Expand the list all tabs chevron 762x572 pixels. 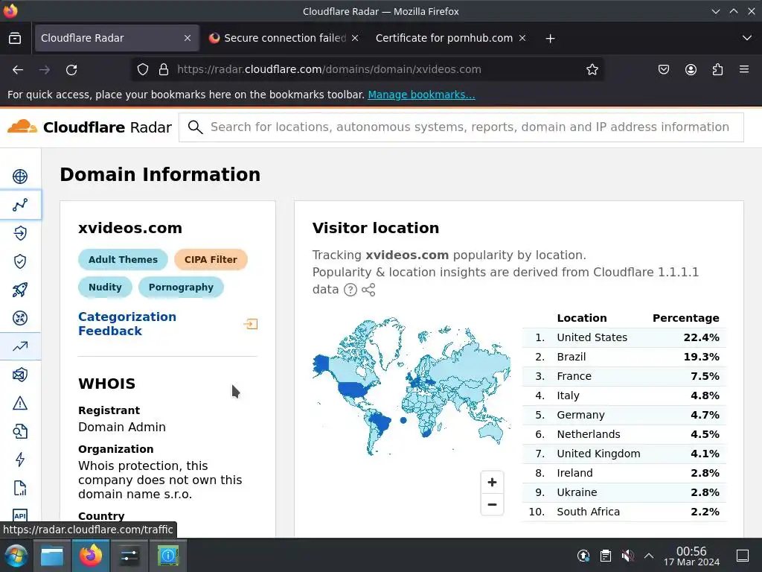pyautogui.click(x=747, y=38)
